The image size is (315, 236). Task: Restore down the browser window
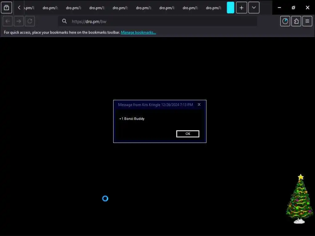click(x=293, y=8)
